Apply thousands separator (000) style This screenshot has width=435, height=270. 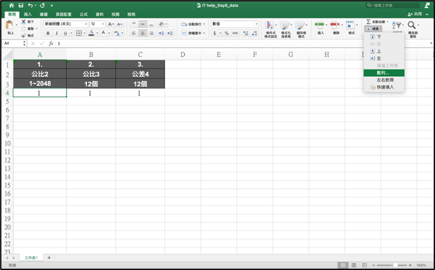tap(235, 33)
